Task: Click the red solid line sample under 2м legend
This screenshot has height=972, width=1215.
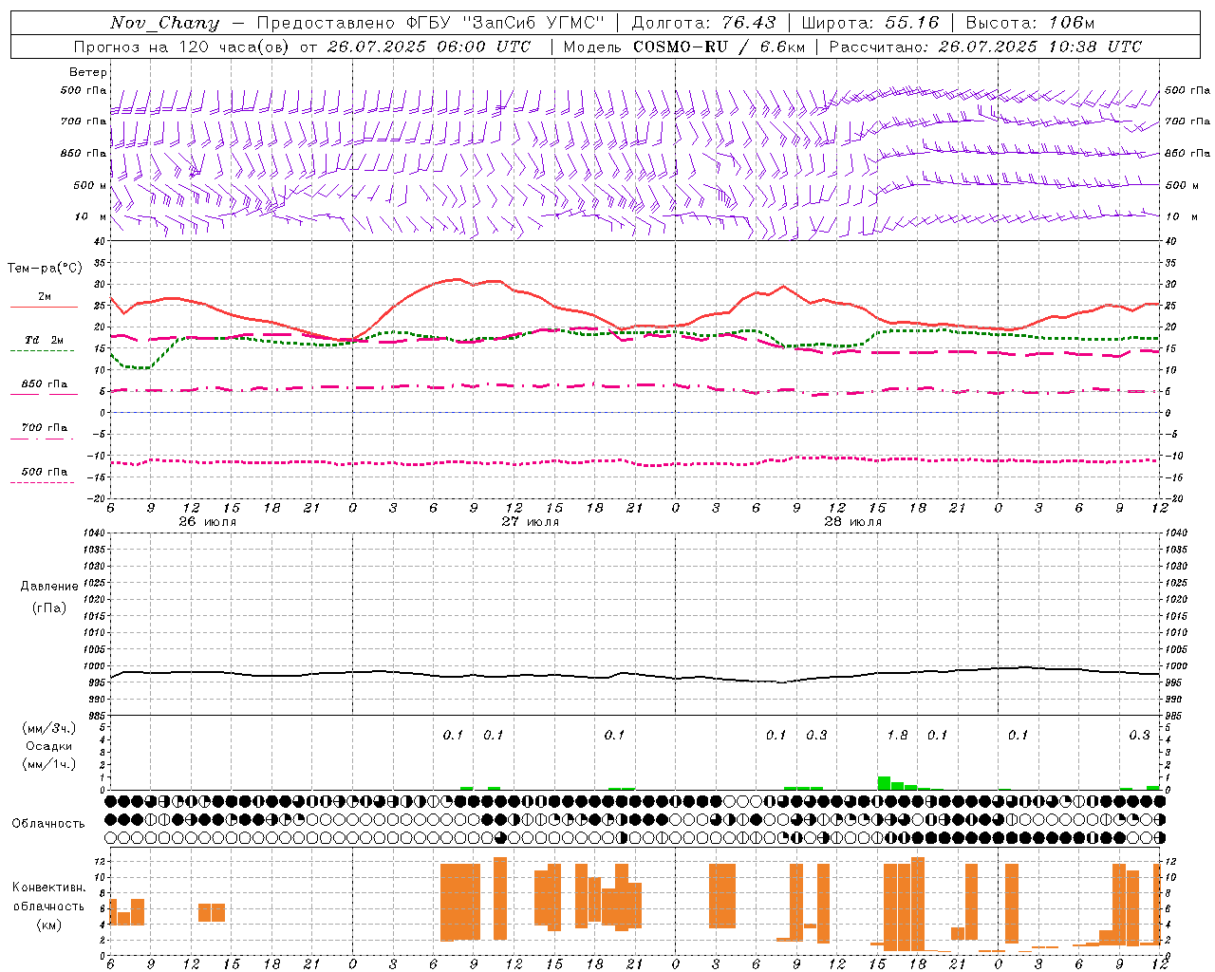Action: tap(44, 307)
